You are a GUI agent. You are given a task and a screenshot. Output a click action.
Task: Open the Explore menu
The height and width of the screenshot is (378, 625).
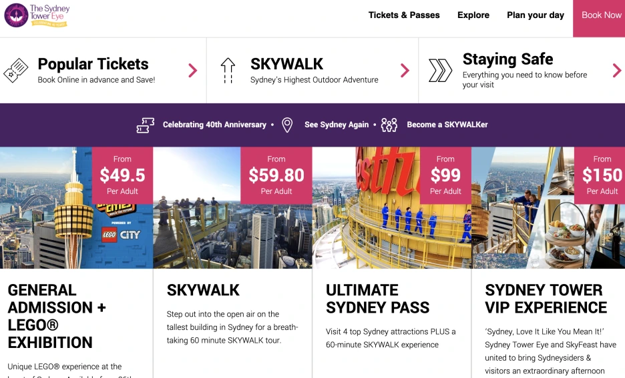click(473, 15)
